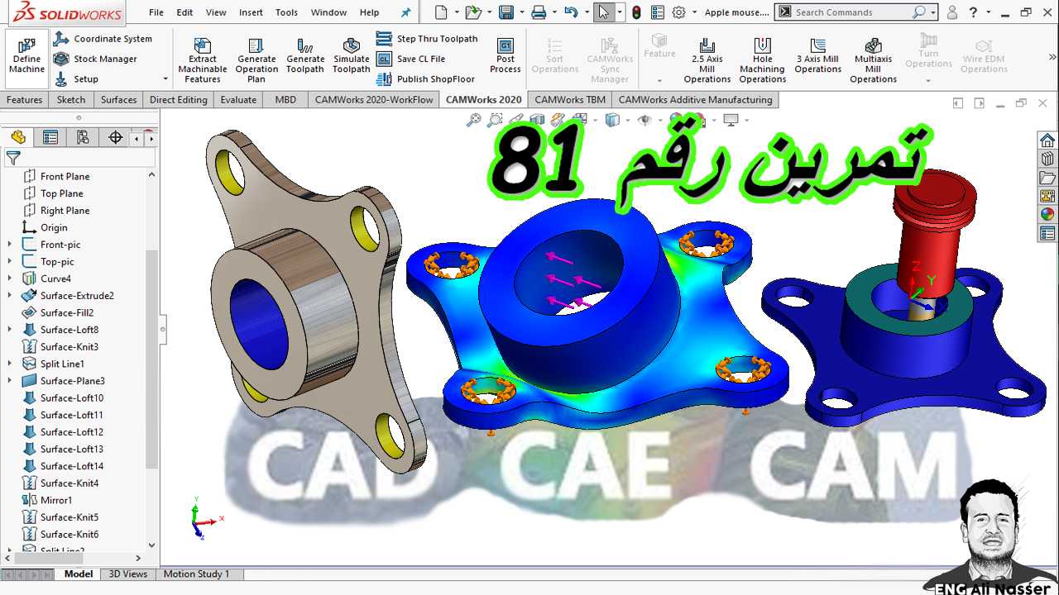Screen dimensions: 1059x595
Task: Click the Save disk icon
Action: (506, 12)
